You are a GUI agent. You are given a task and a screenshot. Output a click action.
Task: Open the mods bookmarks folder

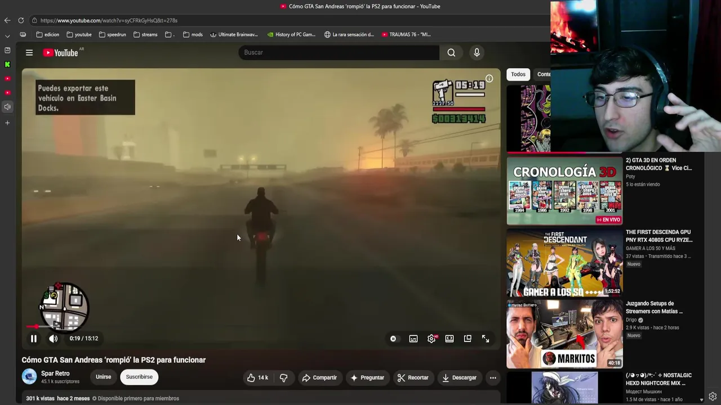[193, 34]
